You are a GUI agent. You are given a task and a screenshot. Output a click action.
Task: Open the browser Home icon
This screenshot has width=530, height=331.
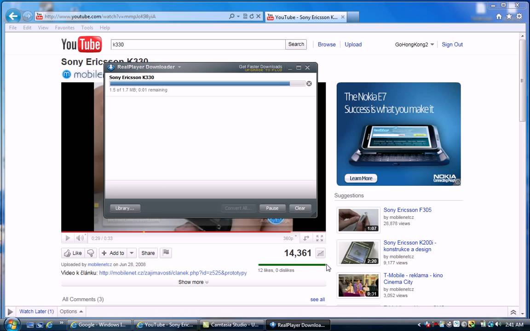[499, 16]
